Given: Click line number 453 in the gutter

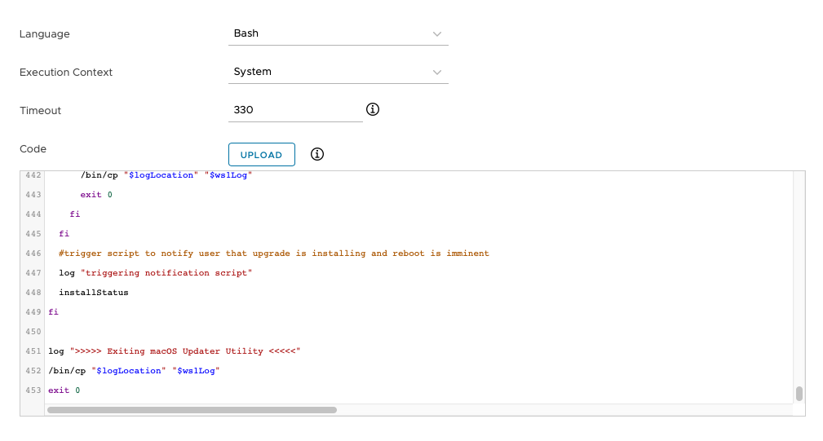Looking at the screenshot, I should tap(33, 390).
